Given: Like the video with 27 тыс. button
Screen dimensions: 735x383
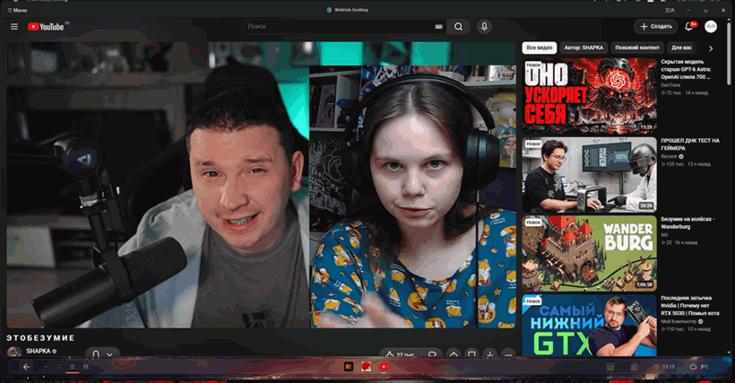Looking at the screenshot, I should [400, 355].
